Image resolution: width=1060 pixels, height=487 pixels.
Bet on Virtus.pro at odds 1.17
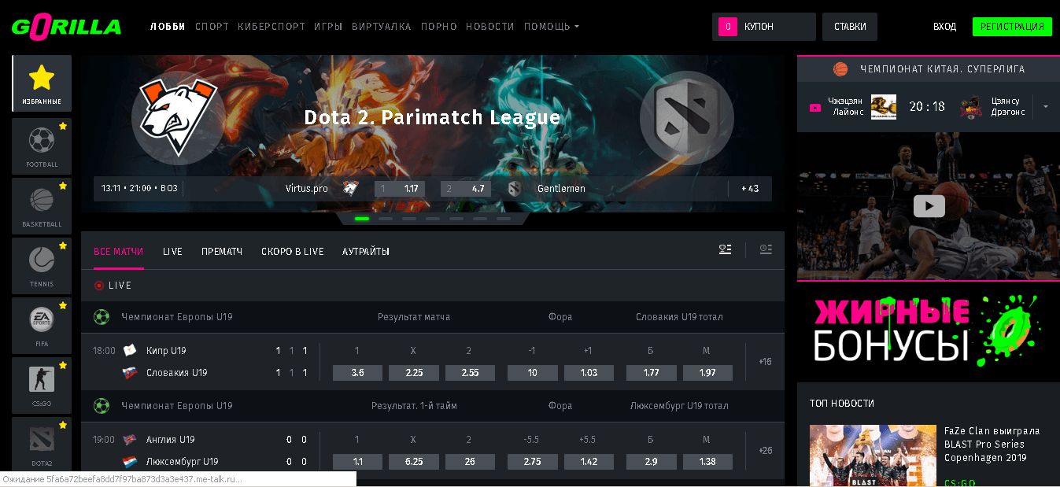400,189
